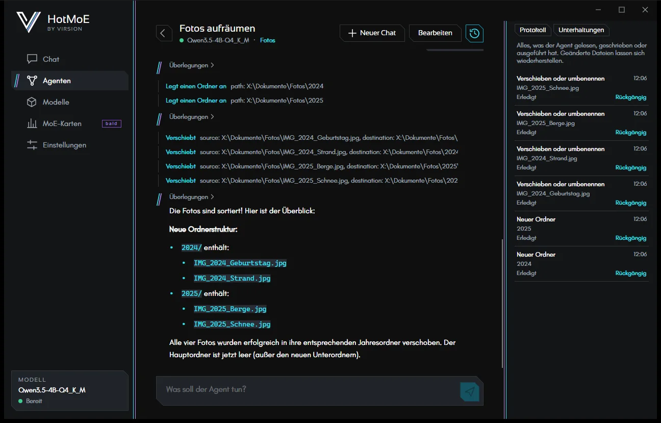Switch to the Protokoll tab

coord(532,30)
